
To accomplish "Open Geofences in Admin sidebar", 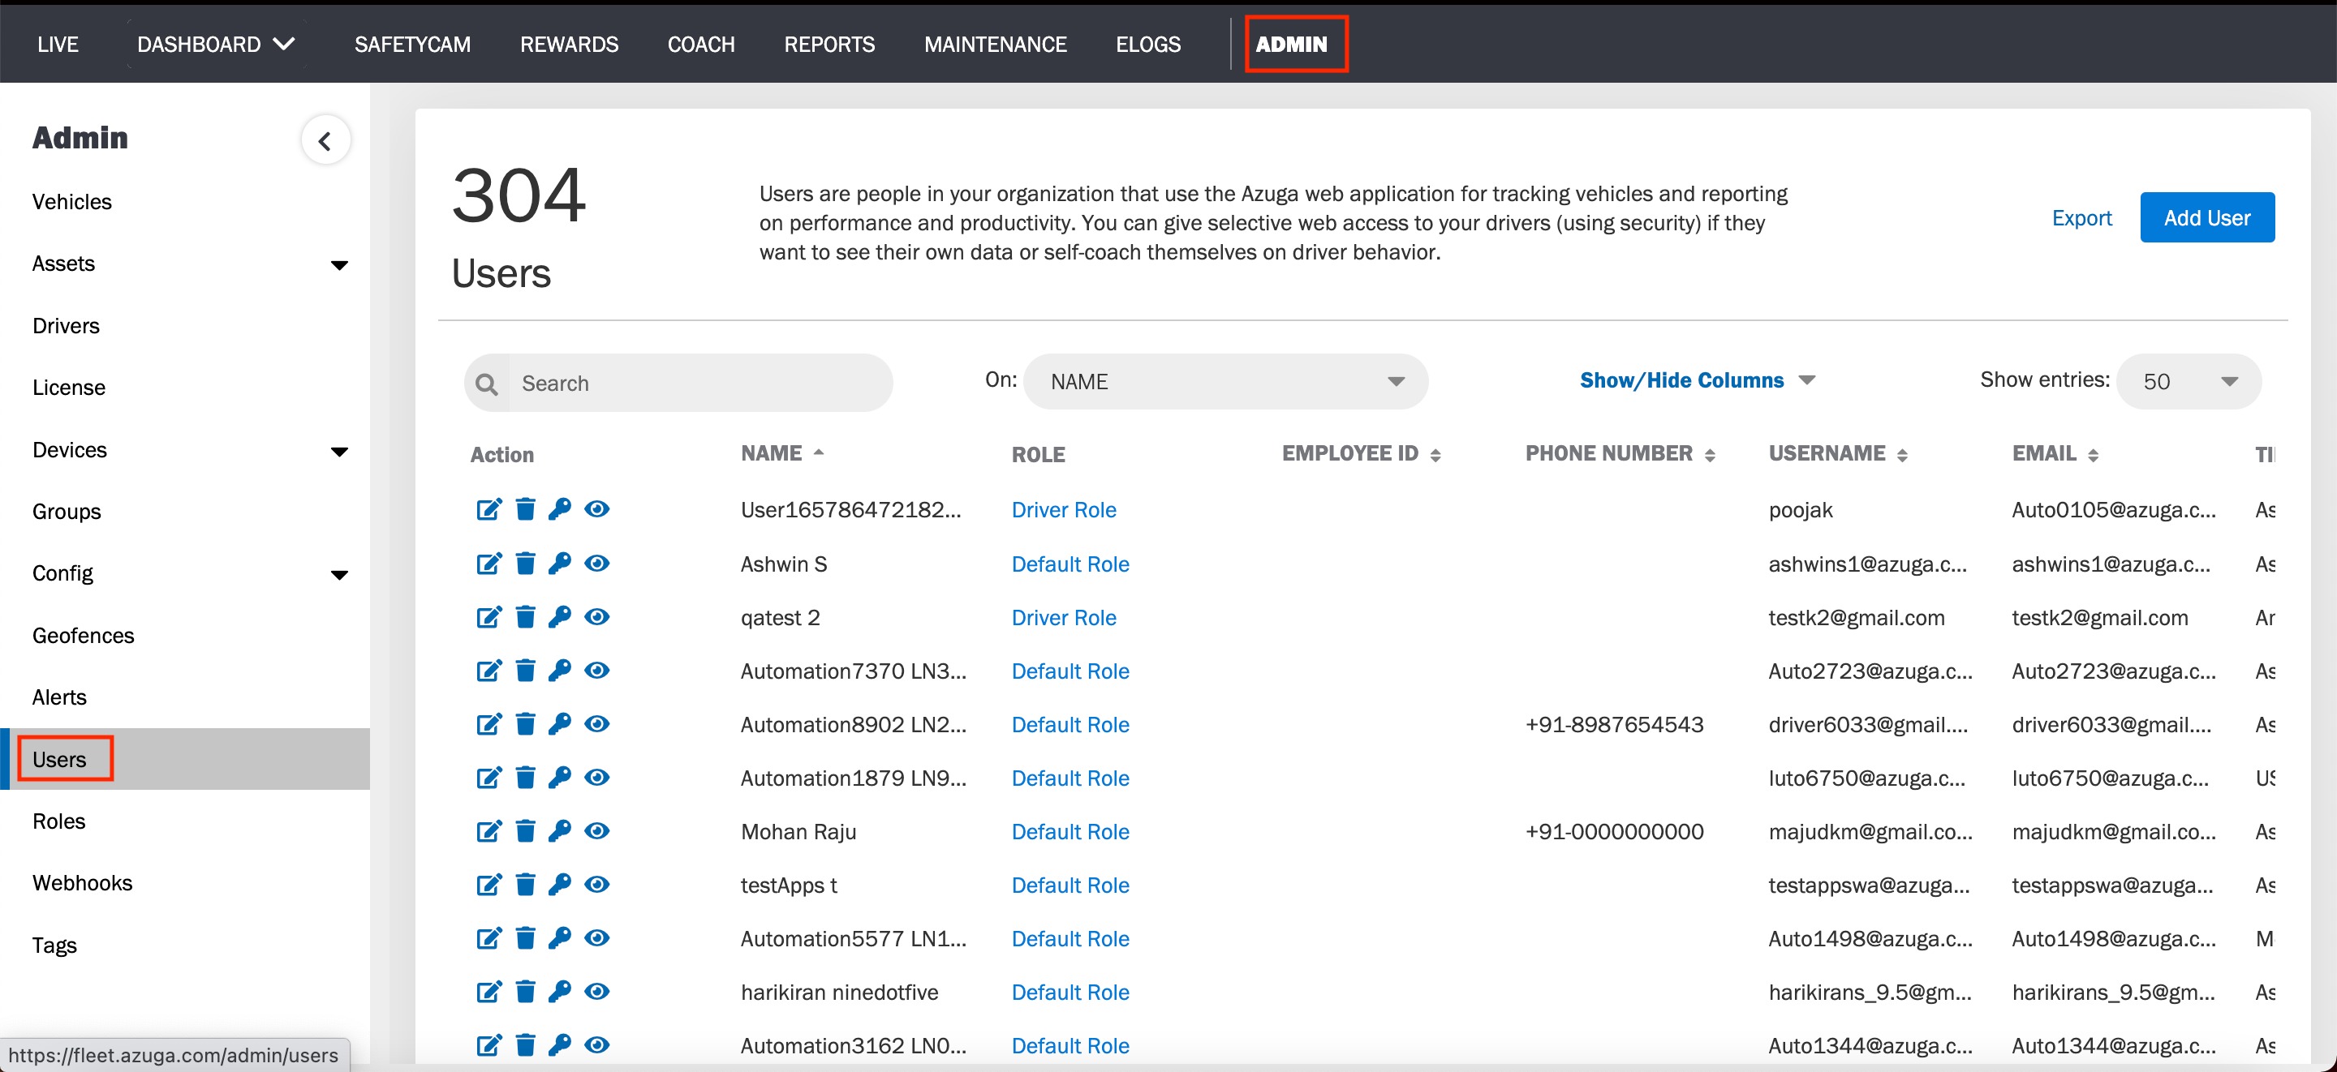I will click(83, 636).
